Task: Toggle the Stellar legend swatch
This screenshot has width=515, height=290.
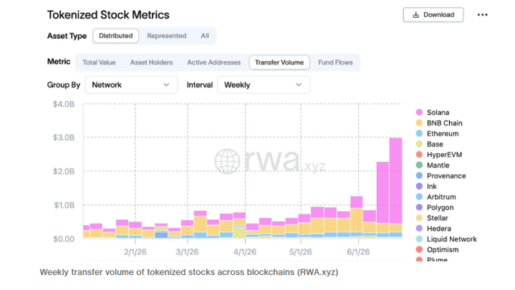Action: [419, 218]
